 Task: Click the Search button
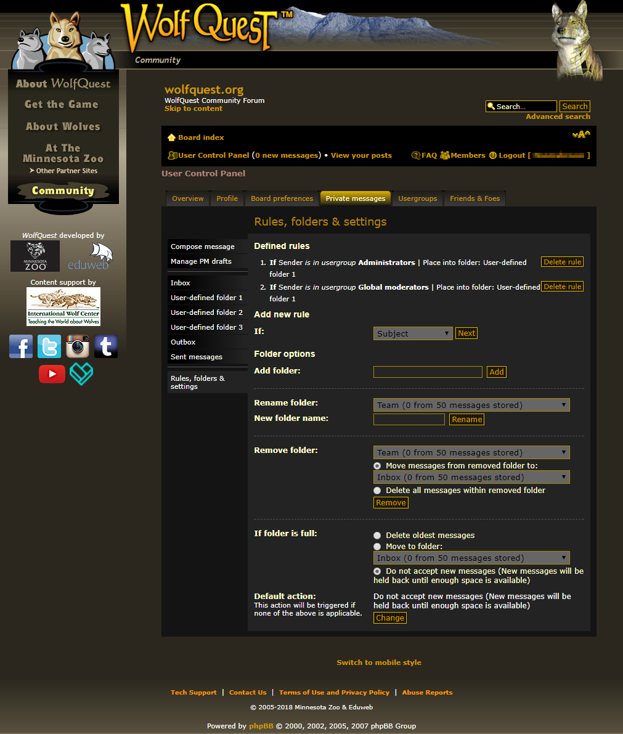tap(575, 106)
